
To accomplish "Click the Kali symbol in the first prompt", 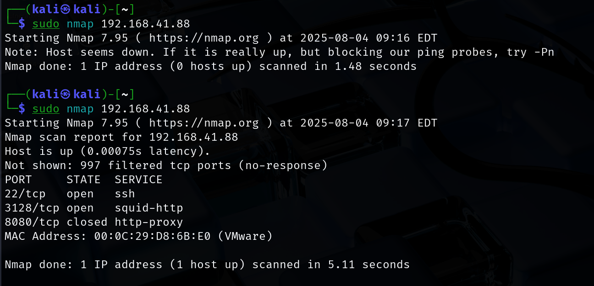I will tap(66, 9).
